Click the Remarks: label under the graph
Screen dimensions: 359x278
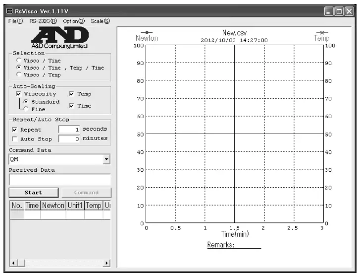(x=221, y=245)
